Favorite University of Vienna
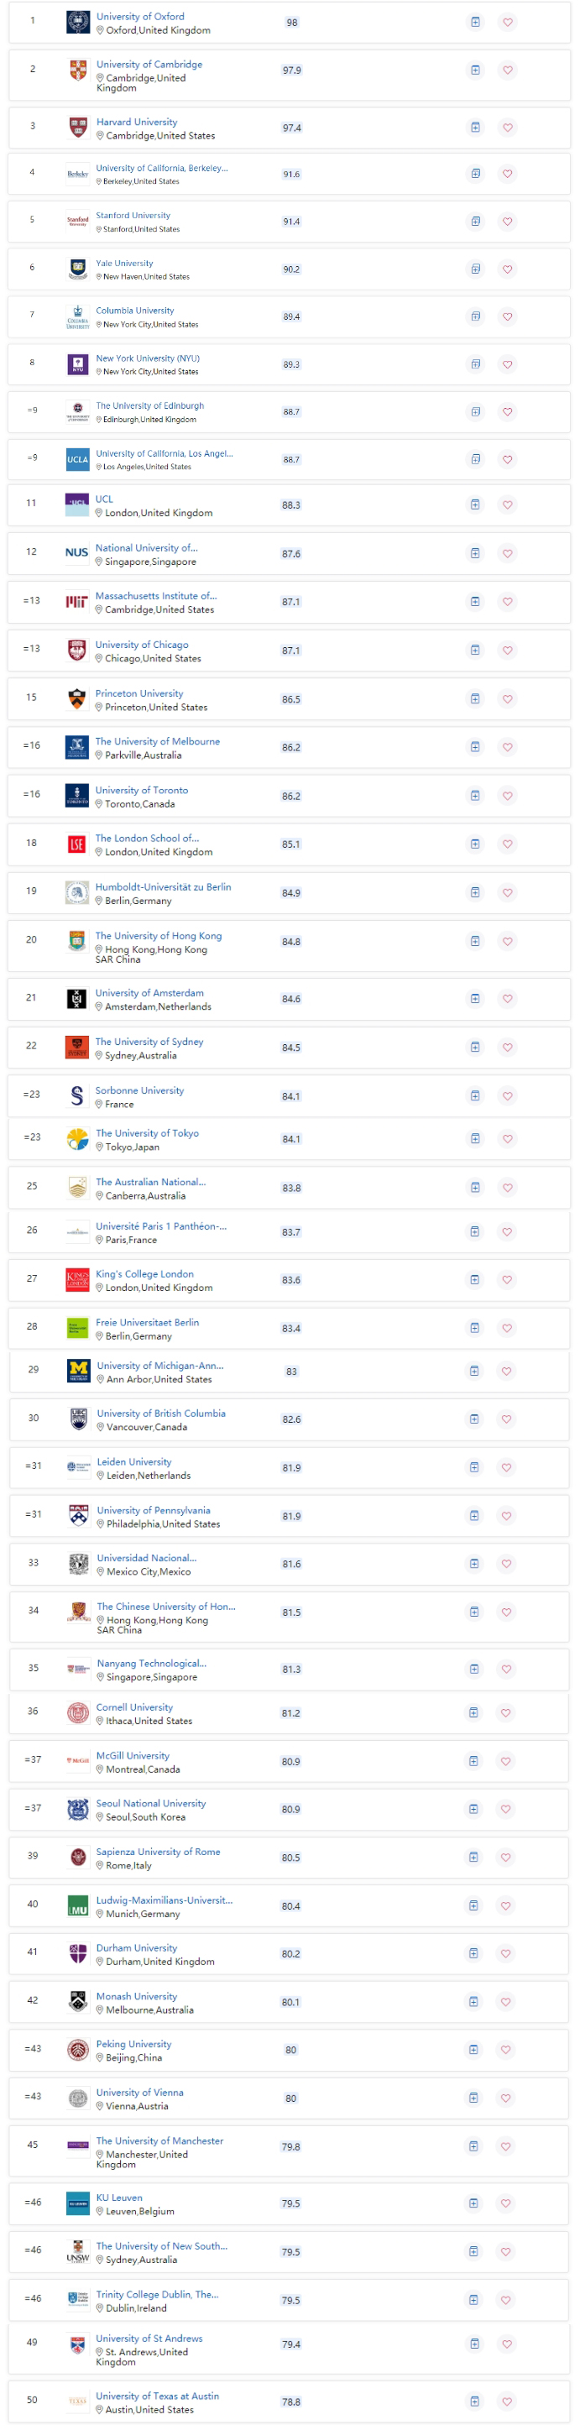Viewport: 580px width, 2425px height. [x=507, y=2098]
